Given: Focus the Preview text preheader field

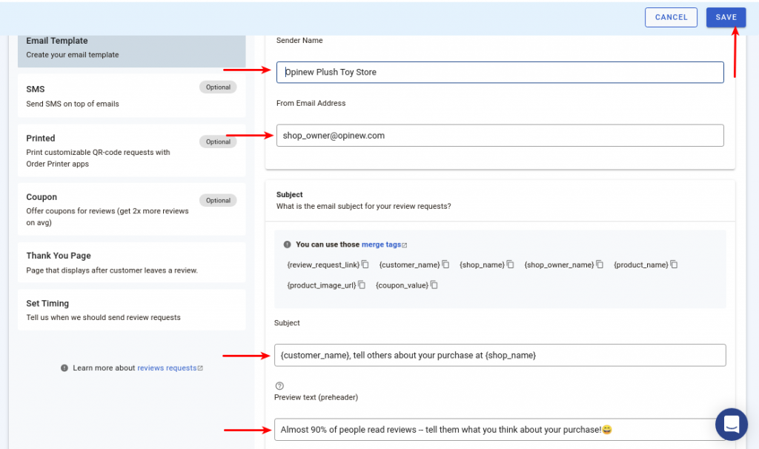Looking at the screenshot, I should click(500, 429).
